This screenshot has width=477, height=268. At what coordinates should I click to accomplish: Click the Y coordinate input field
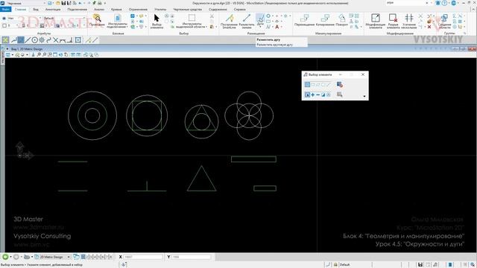click(191, 257)
